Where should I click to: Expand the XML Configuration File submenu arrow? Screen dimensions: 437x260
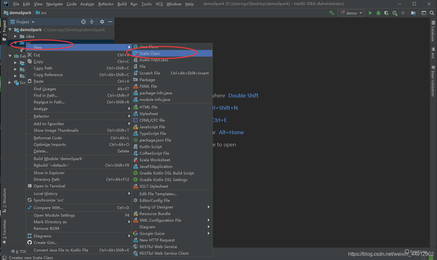point(209,220)
